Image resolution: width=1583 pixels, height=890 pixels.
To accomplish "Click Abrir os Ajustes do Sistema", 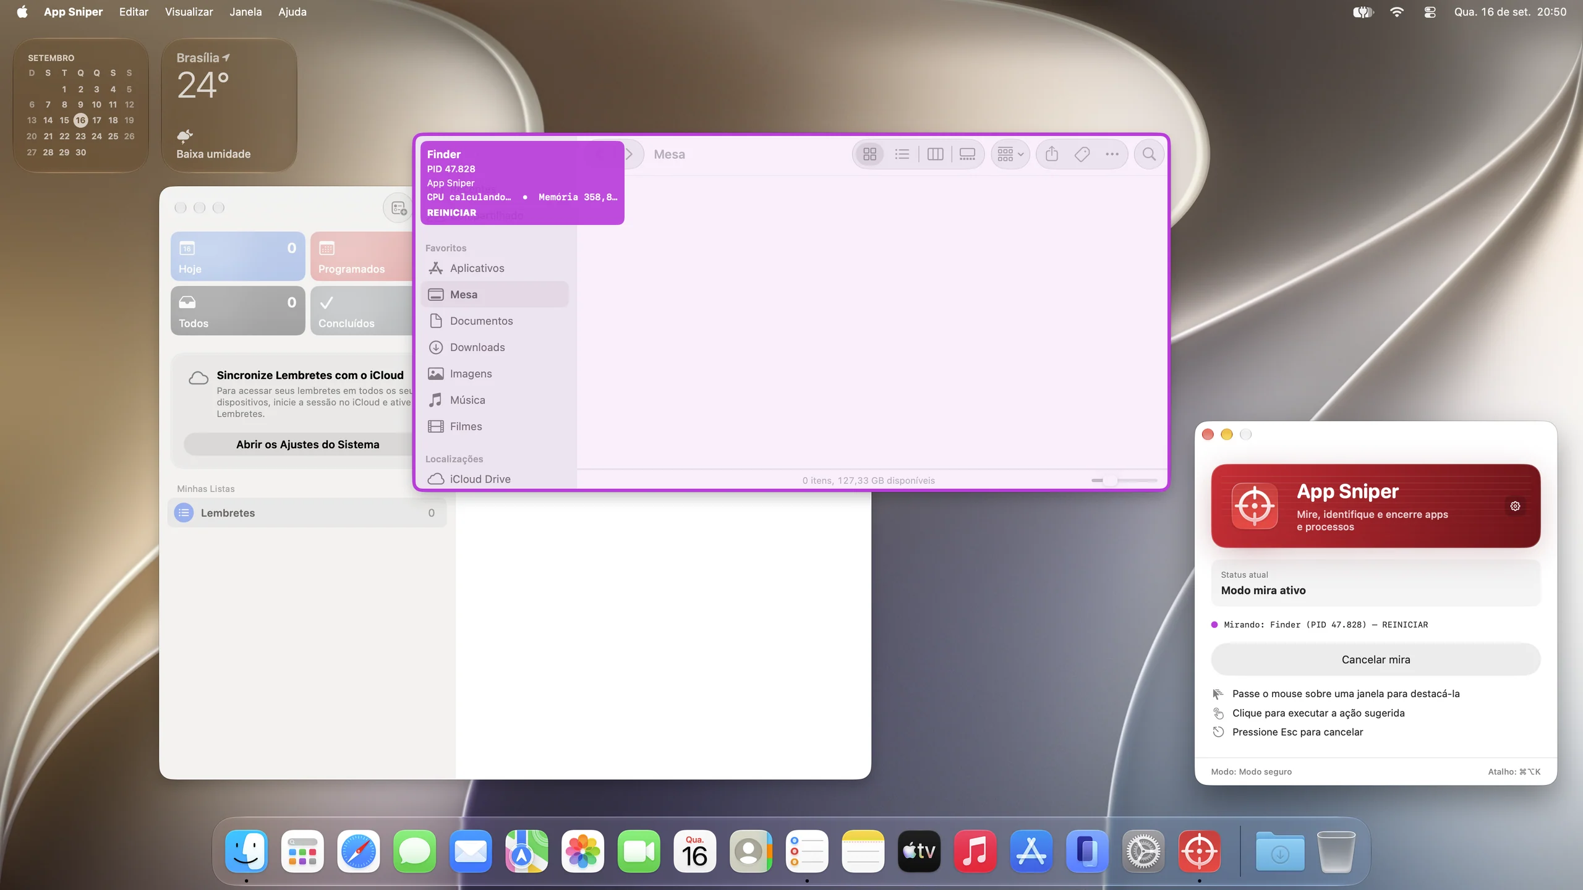I will pos(299,444).
